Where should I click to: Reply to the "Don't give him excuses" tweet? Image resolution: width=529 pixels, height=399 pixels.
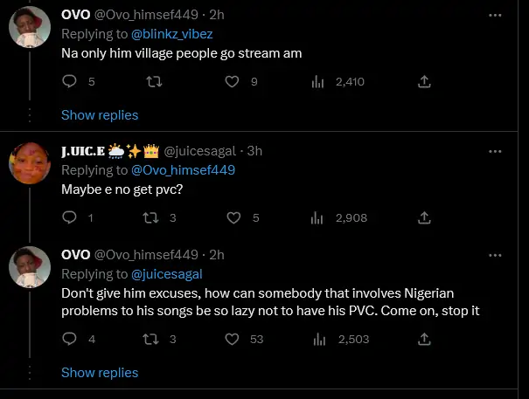pyautogui.click(x=71, y=339)
